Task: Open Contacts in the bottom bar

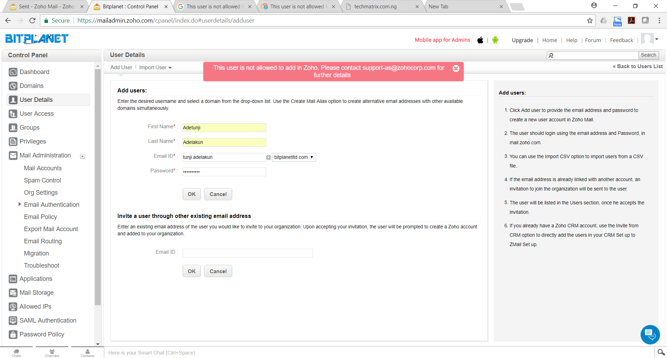Action: [88, 353]
